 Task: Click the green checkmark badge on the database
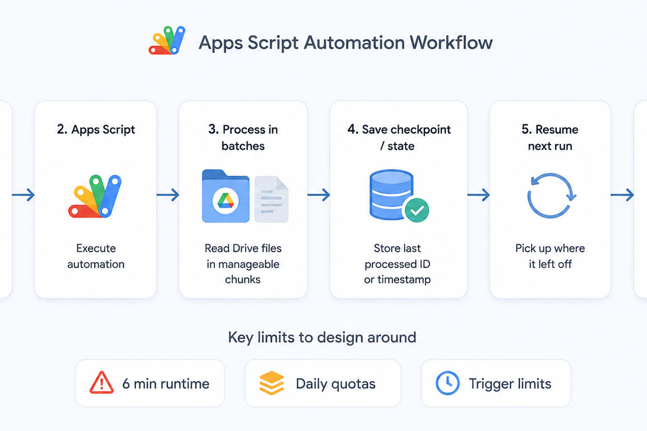pyautogui.click(x=417, y=210)
